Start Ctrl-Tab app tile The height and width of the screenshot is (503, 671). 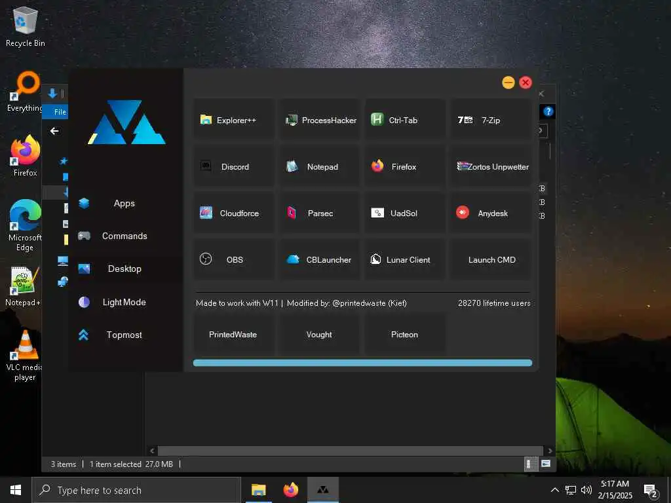(405, 121)
